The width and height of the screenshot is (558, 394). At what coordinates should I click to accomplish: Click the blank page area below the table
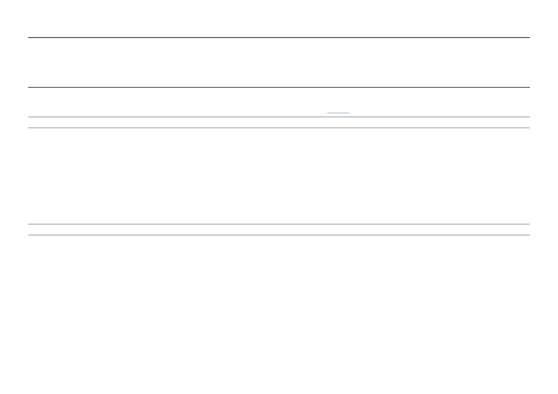(x=279, y=314)
